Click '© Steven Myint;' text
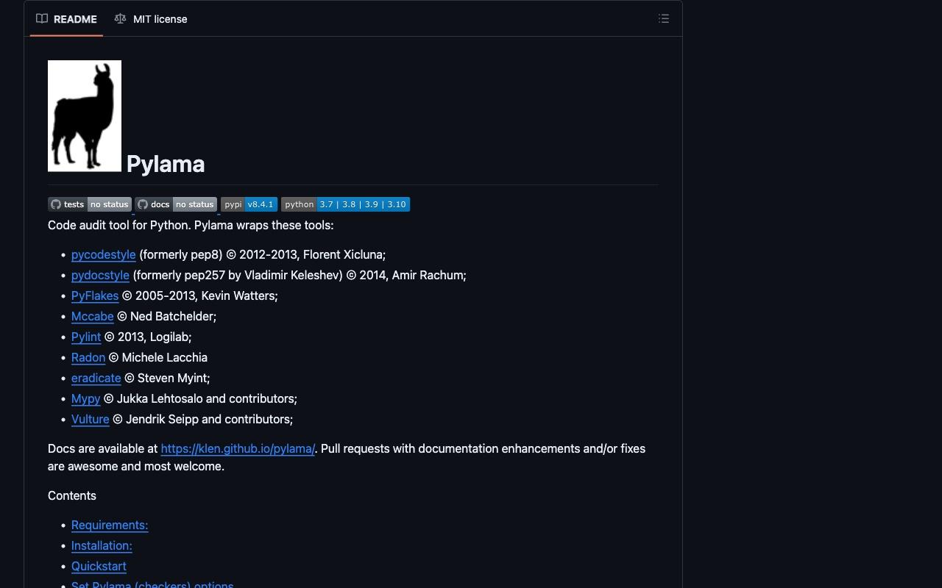This screenshot has height=588, width=942. click(x=167, y=378)
